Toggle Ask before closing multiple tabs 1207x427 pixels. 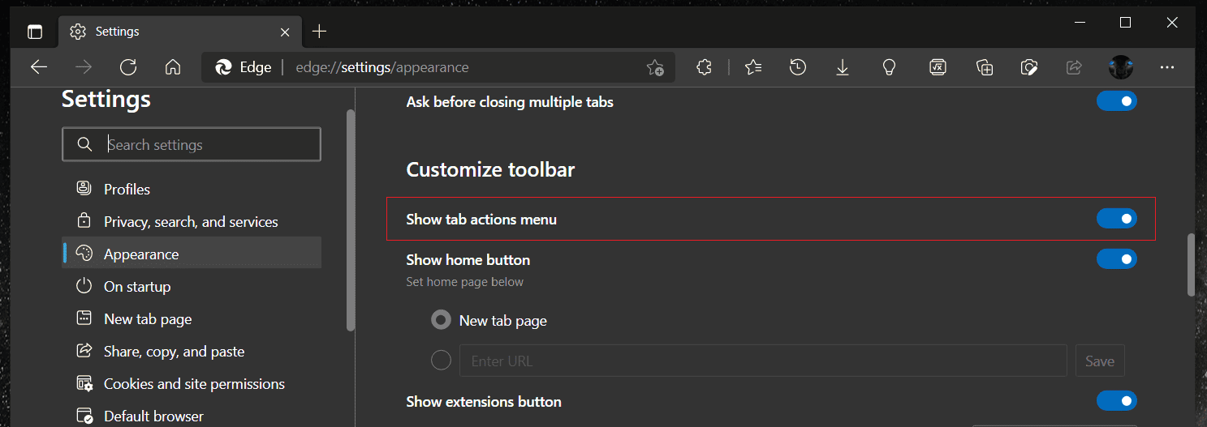pos(1117,101)
